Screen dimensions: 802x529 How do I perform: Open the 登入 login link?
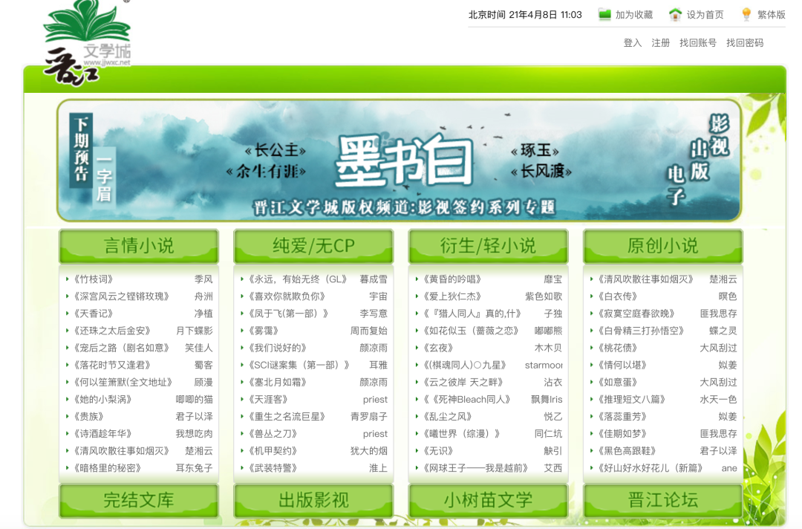pyautogui.click(x=632, y=43)
